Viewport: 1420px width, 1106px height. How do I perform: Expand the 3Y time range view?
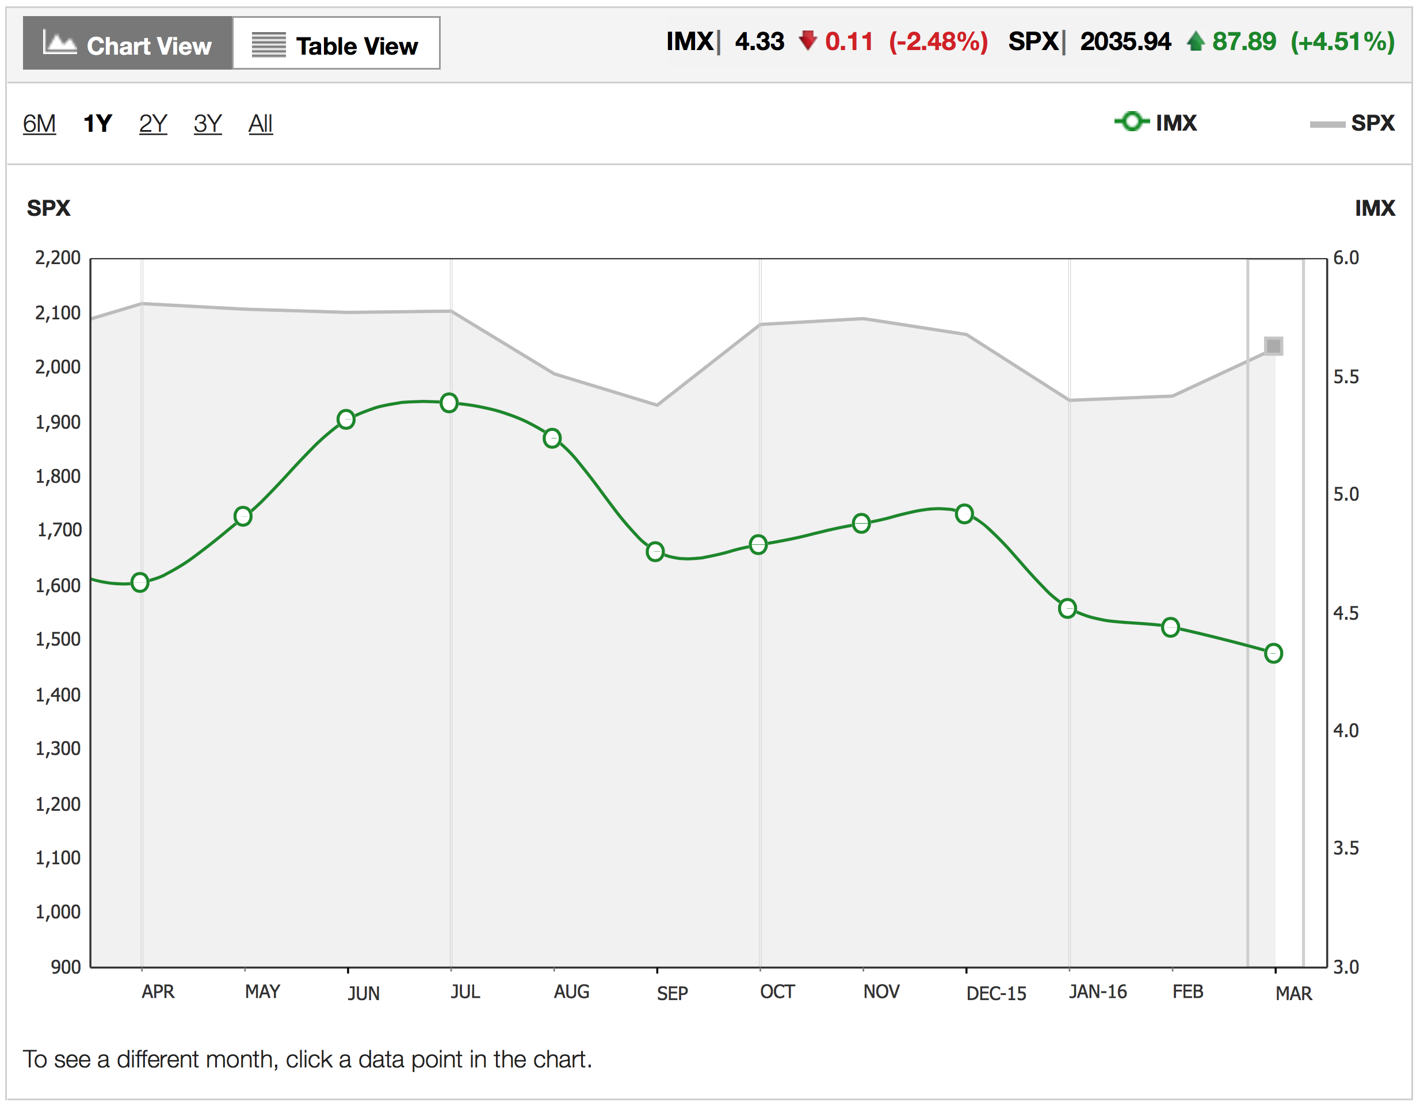tap(208, 124)
